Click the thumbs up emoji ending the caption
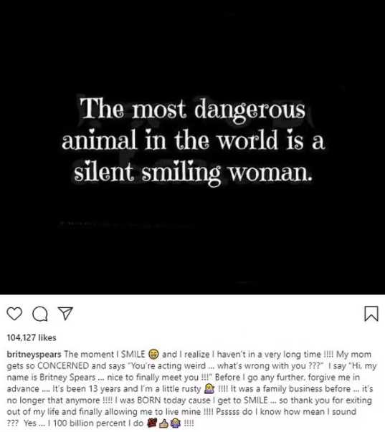Screen dimensions: 385x432 [x=164, y=423]
